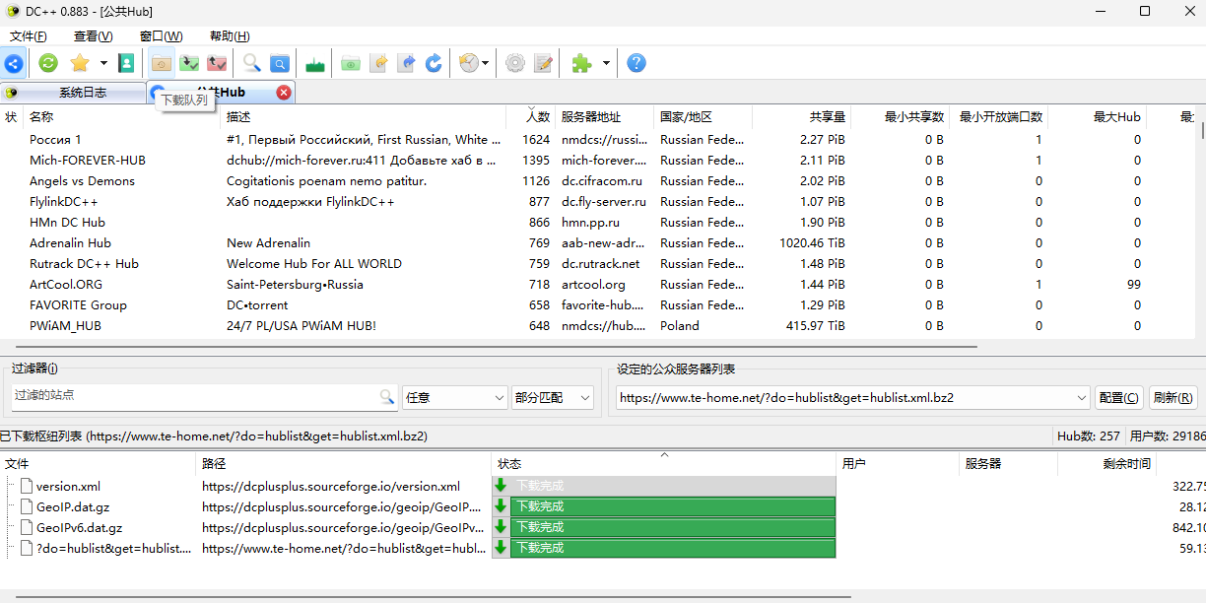Switch to the 系统日志 tab
This screenshot has height=603, width=1206.
pos(73,93)
